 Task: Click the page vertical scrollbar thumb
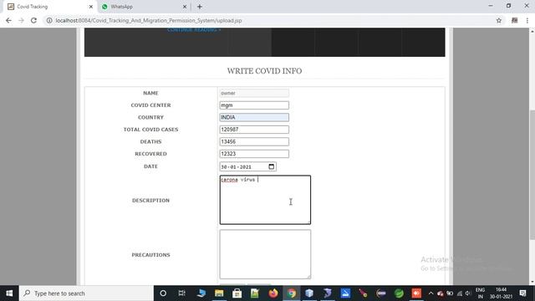click(x=532, y=175)
